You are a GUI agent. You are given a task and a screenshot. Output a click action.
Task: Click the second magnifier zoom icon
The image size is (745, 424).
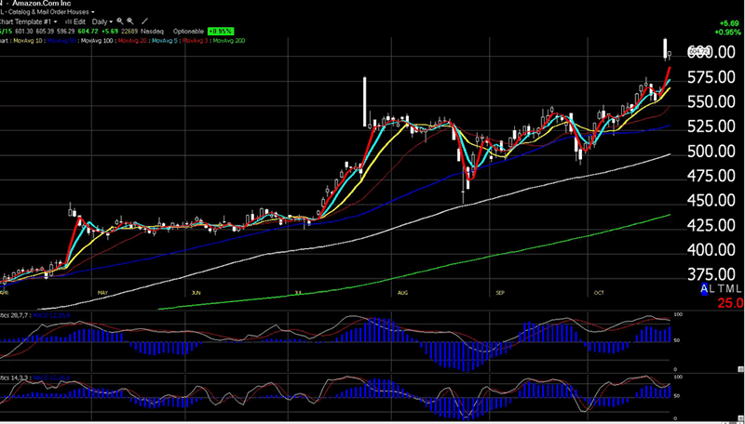click(129, 20)
